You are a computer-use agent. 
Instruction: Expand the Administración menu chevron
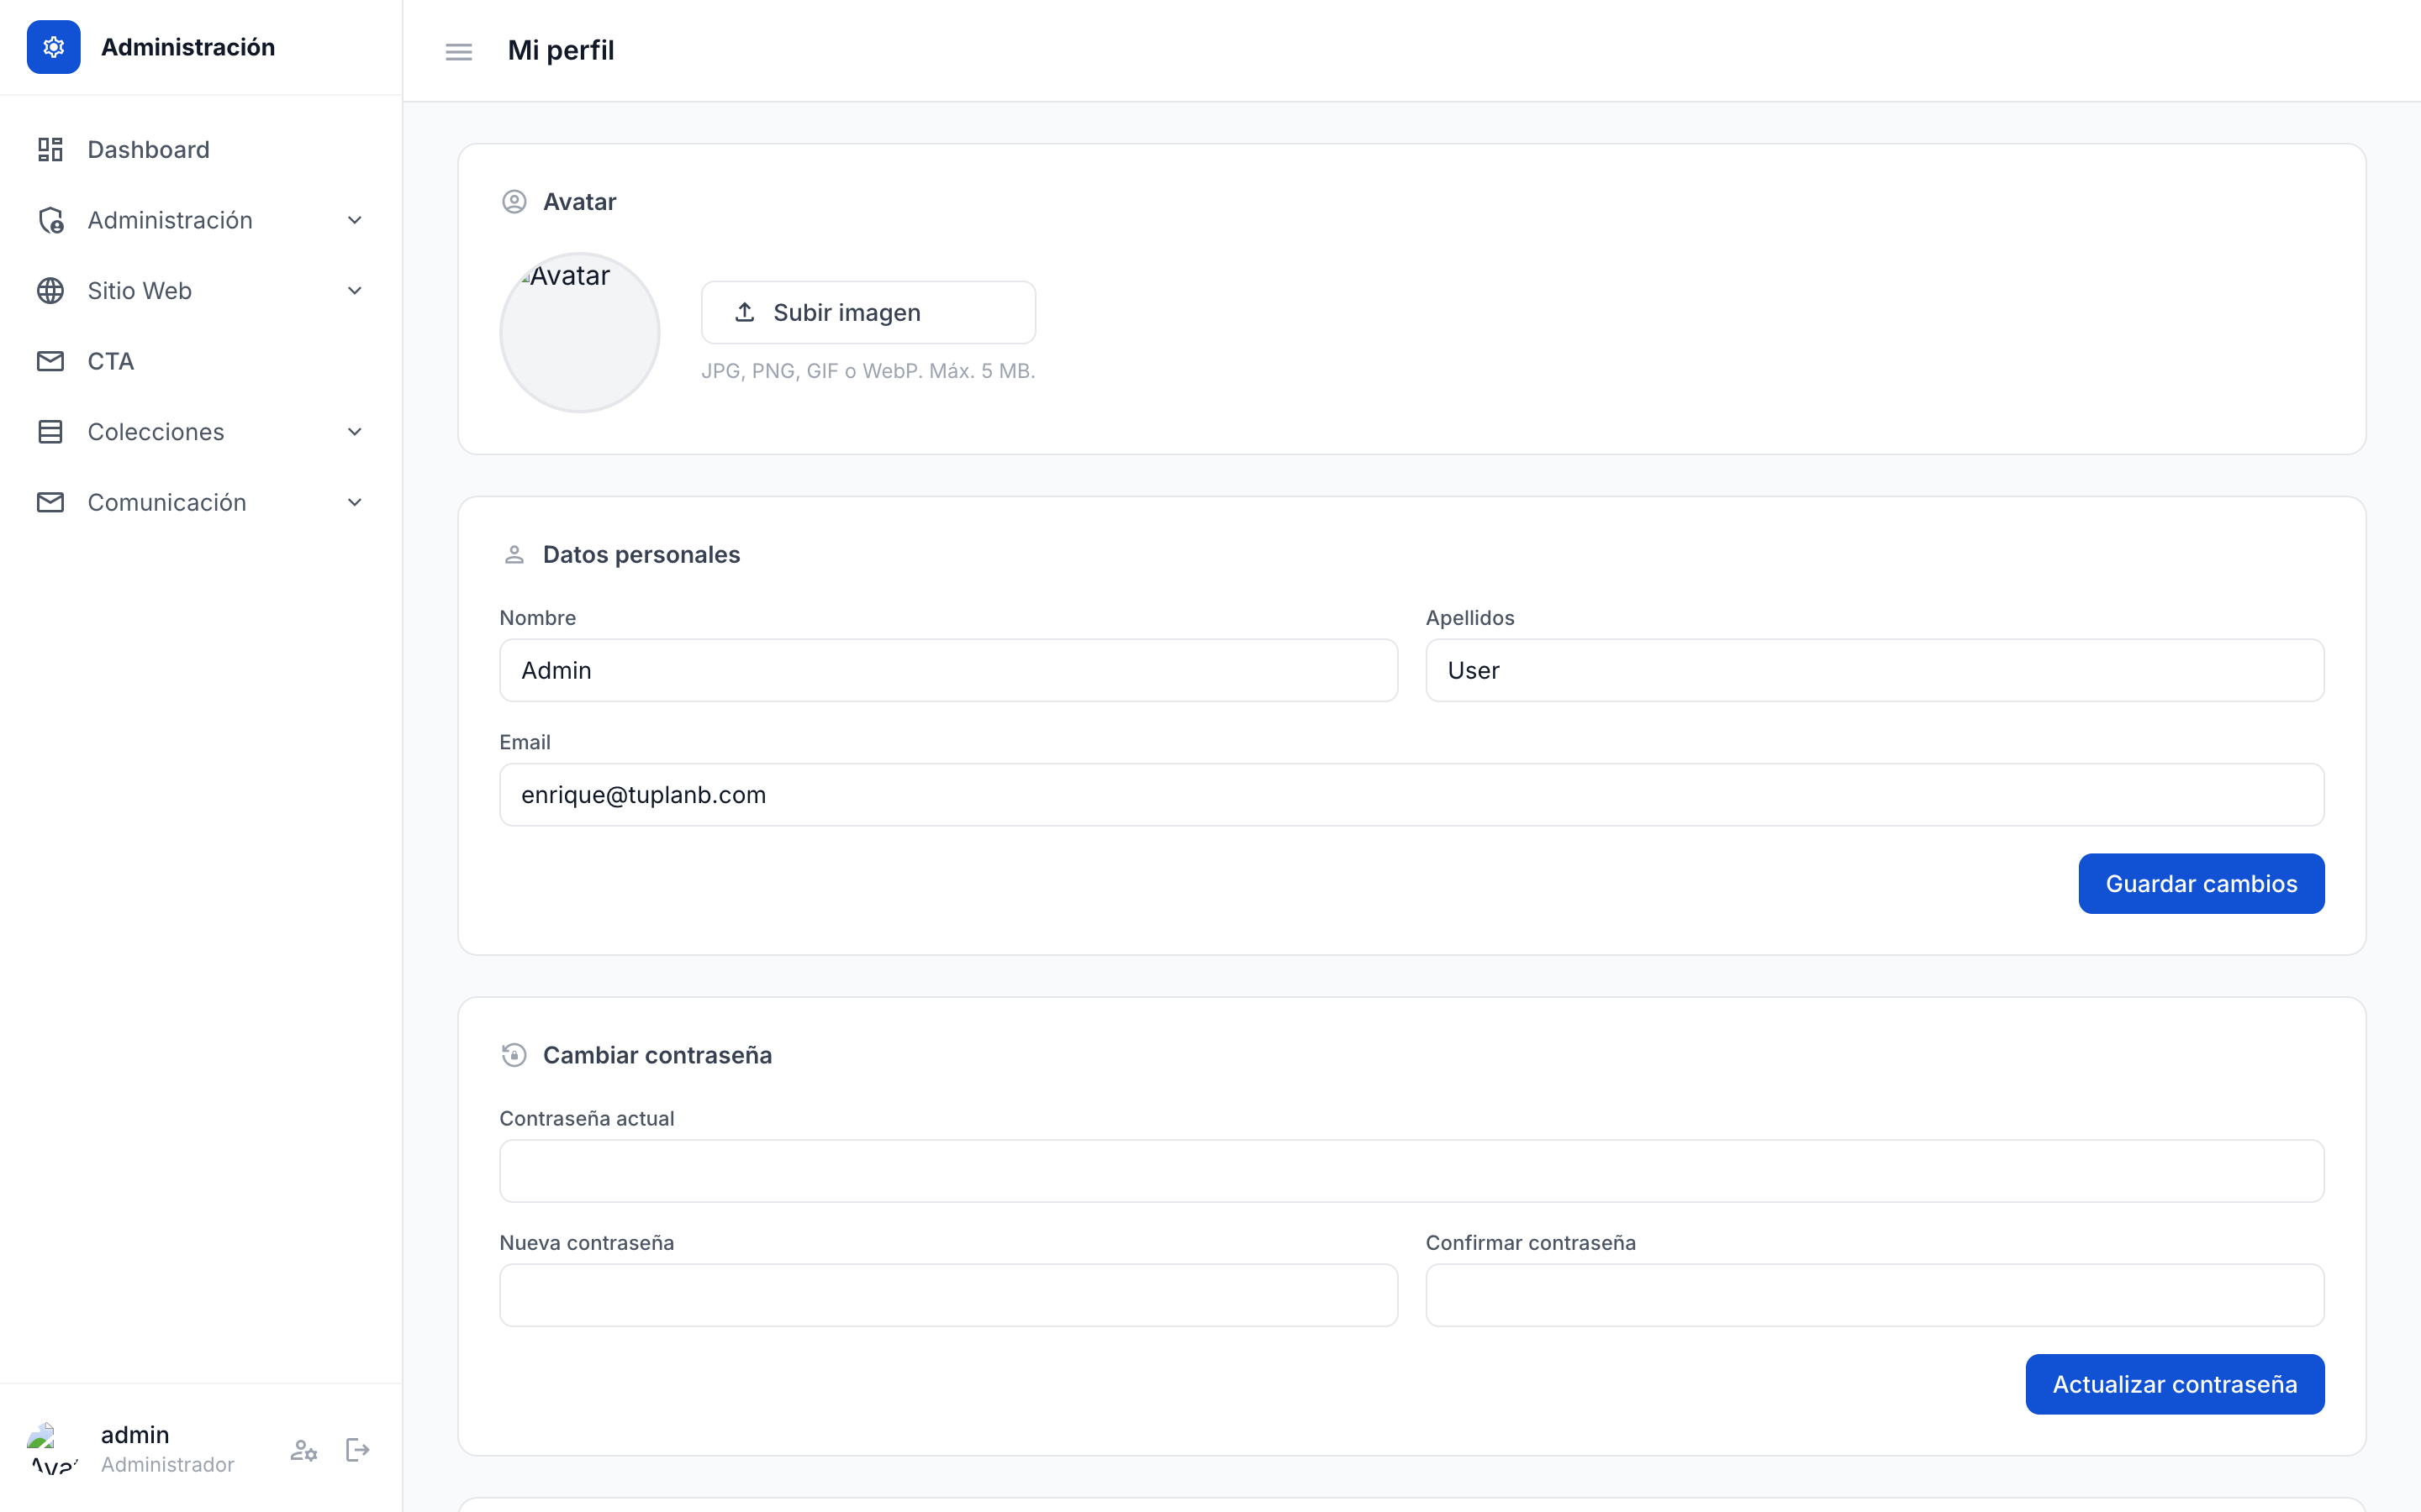click(354, 220)
